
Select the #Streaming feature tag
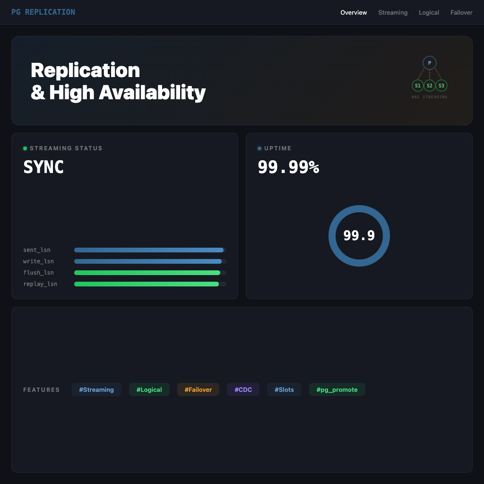[96, 389]
